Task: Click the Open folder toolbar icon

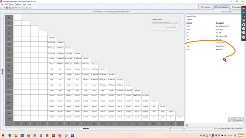Action: tap(4, 8)
